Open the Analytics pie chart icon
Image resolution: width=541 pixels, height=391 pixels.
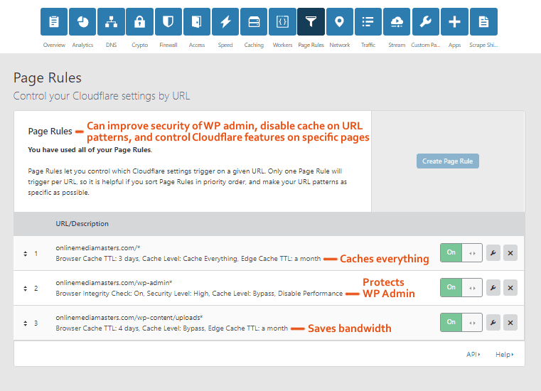(x=82, y=22)
